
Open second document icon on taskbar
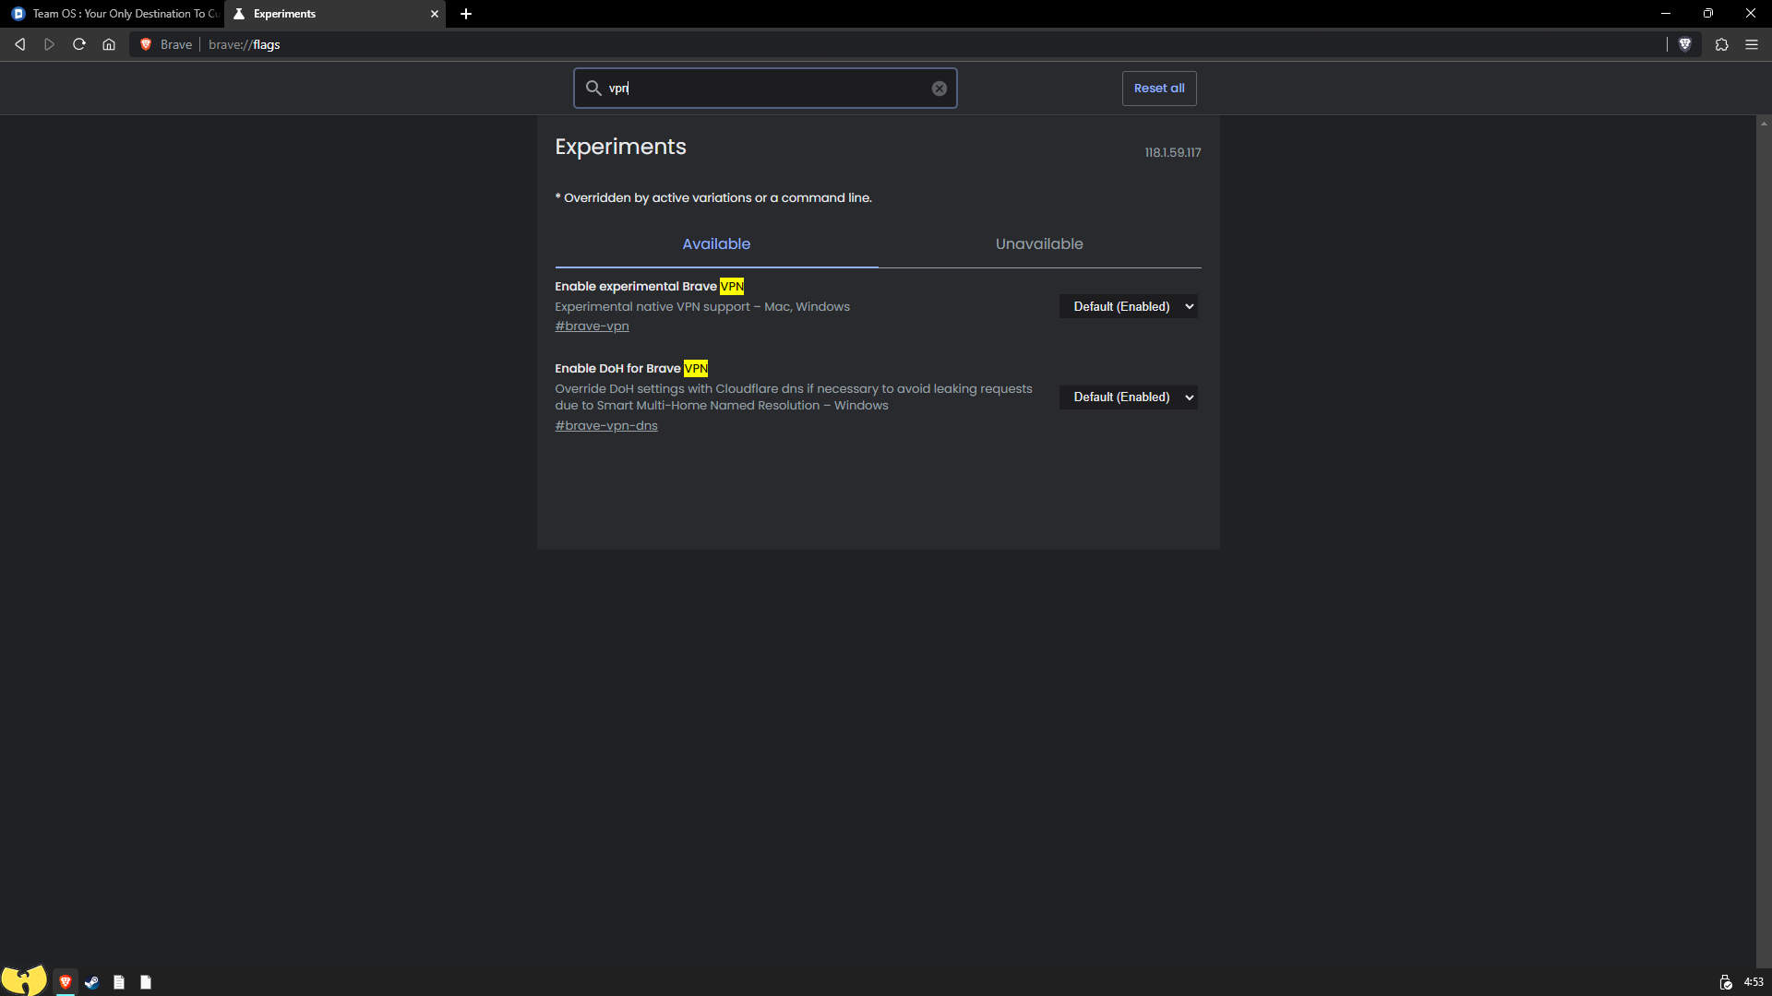pos(146,982)
